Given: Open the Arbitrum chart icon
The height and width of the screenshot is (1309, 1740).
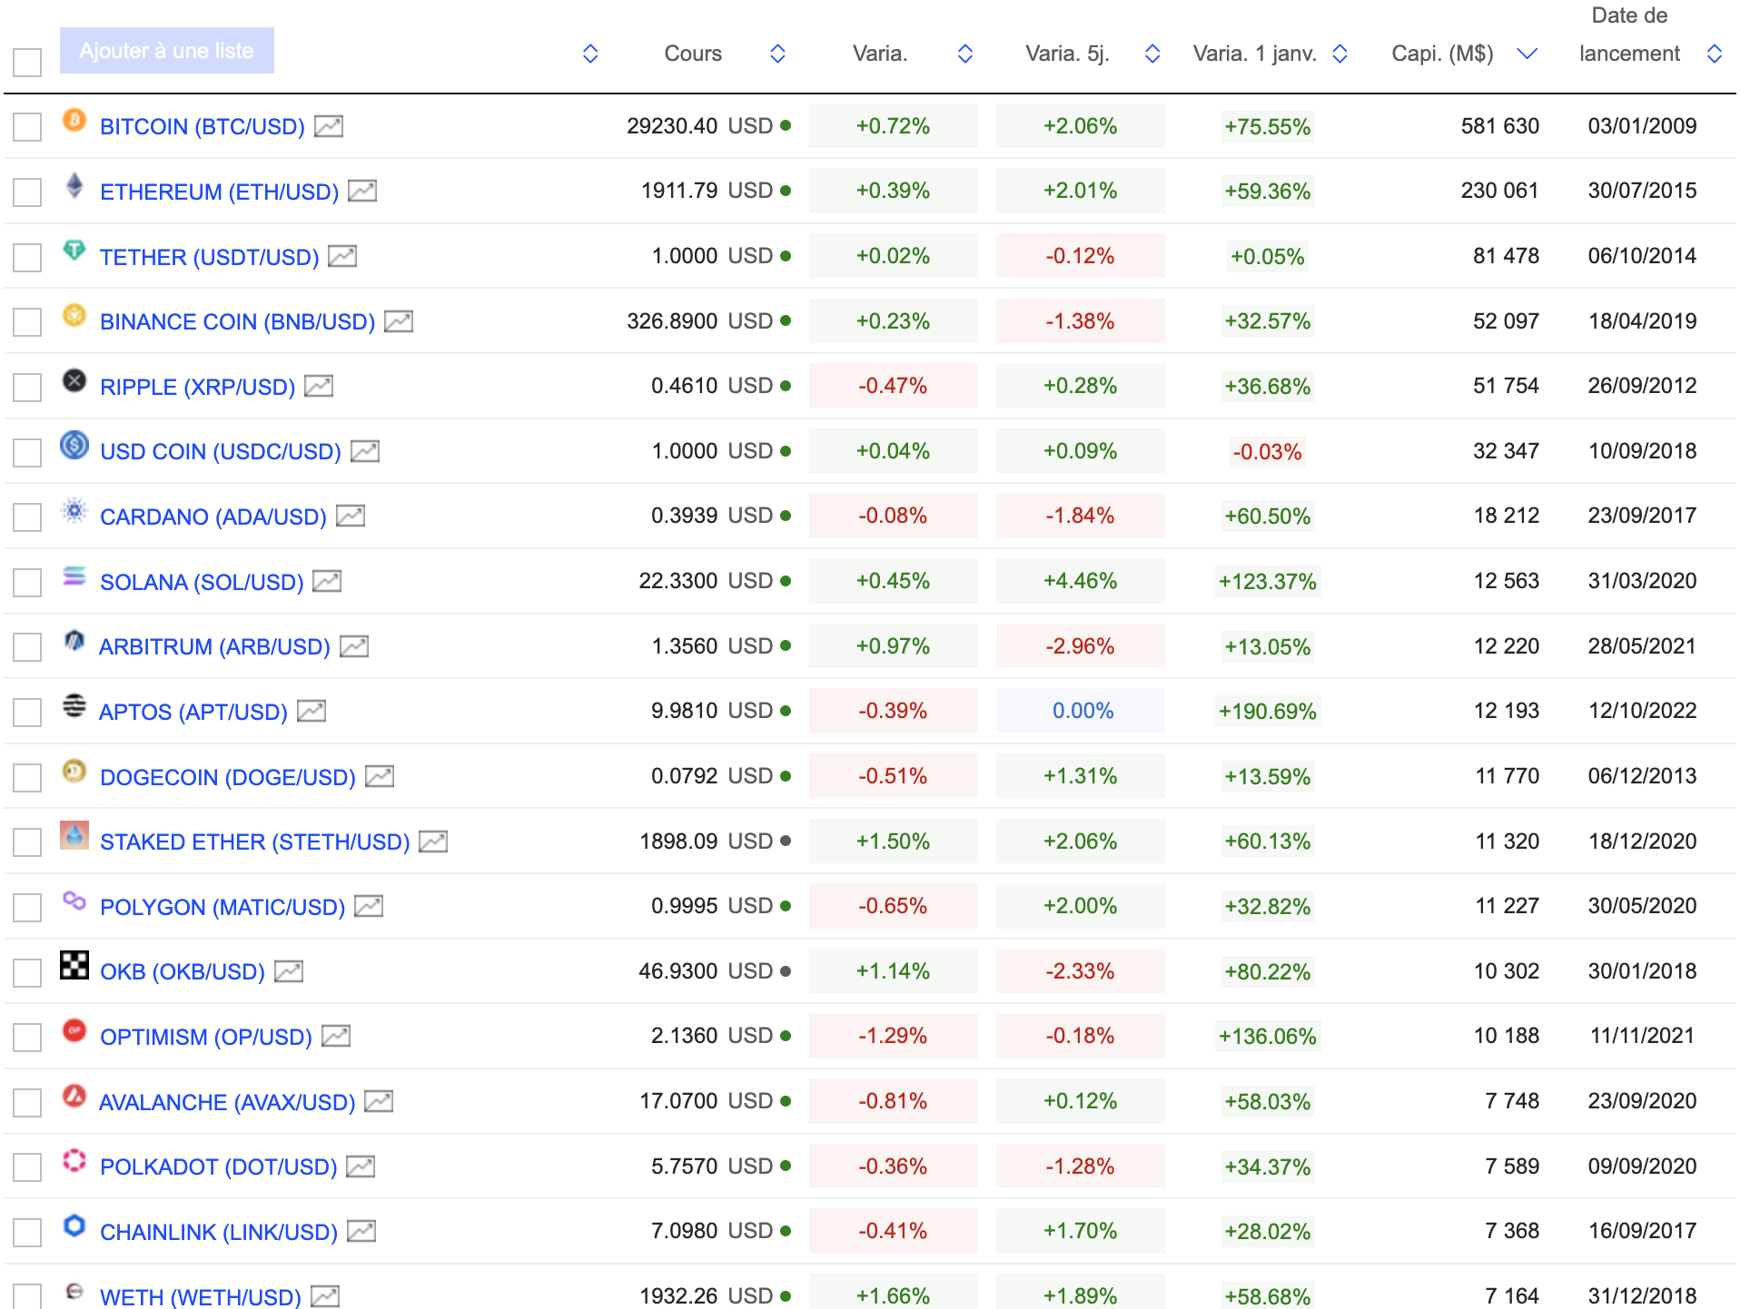Looking at the screenshot, I should pos(354,646).
